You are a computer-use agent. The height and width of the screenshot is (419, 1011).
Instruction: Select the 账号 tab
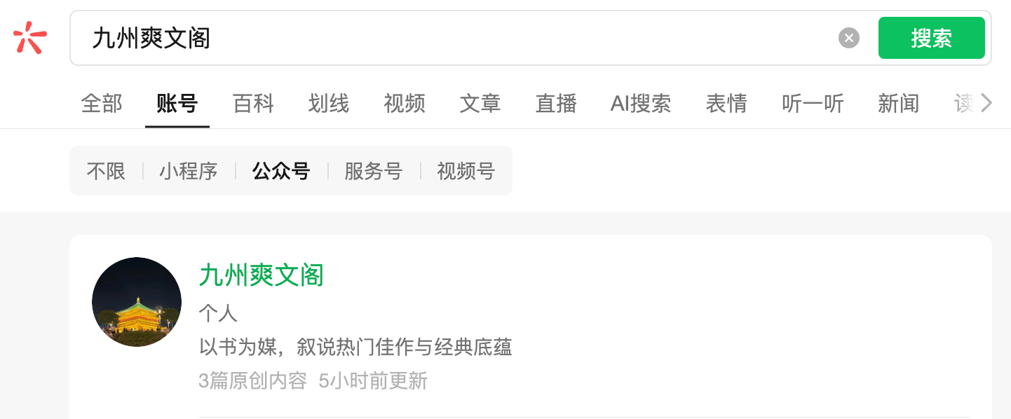click(177, 104)
